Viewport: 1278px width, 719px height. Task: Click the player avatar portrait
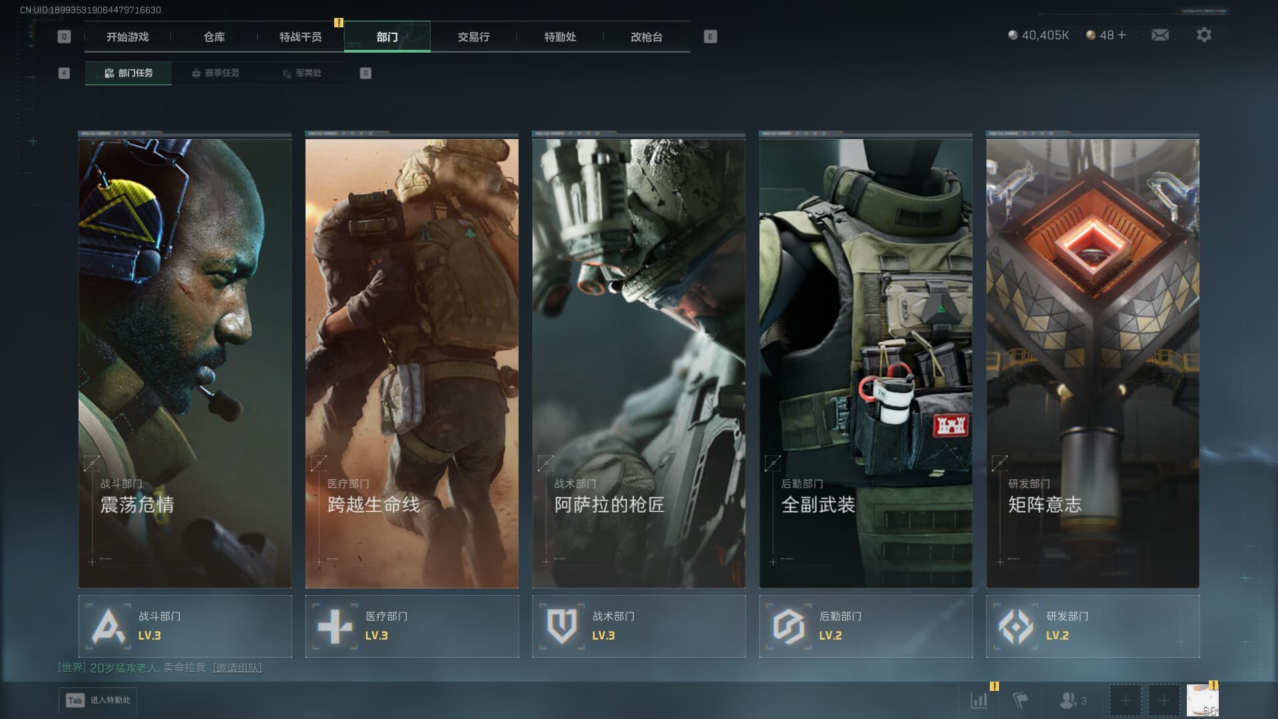(x=1202, y=700)
